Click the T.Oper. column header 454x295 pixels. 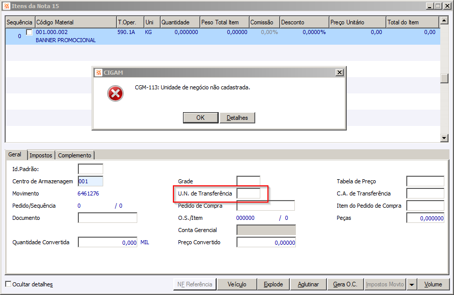point(130,22)
